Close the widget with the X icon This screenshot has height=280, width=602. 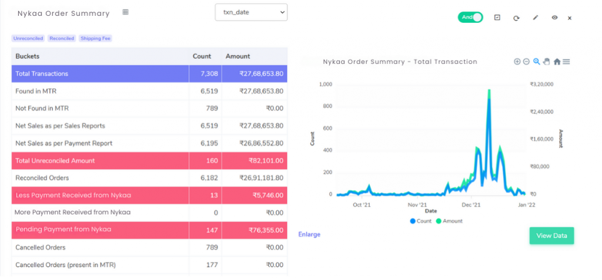click(570, 18)
